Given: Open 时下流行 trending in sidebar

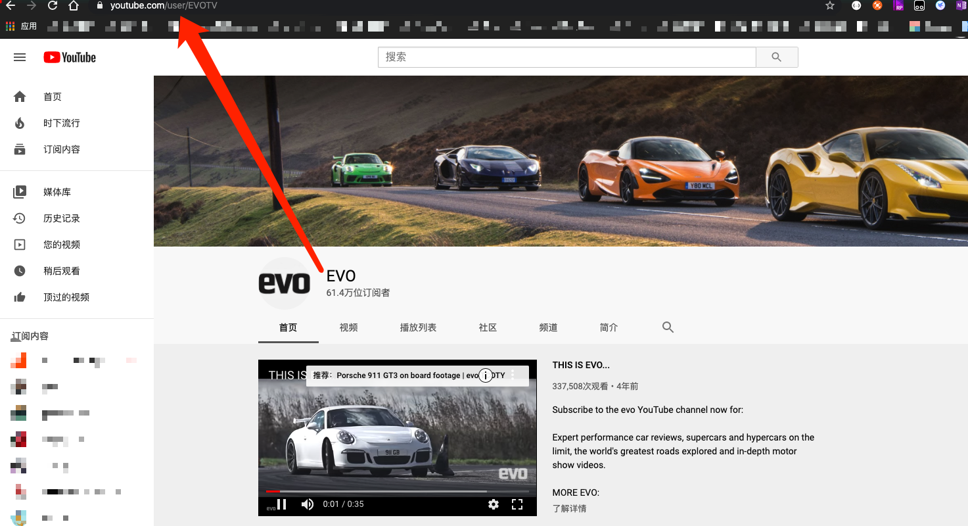Looking at the screenshot, I should coord(77,123).
